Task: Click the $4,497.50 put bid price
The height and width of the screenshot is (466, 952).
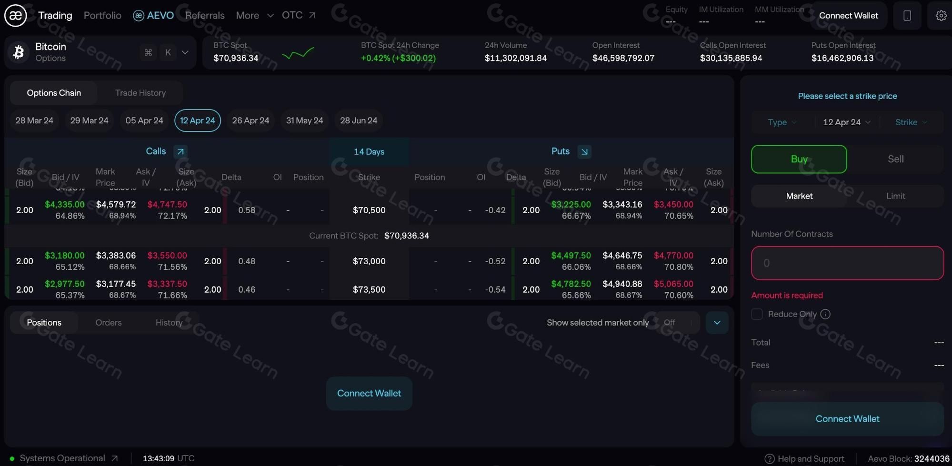Action: point(571,256)
